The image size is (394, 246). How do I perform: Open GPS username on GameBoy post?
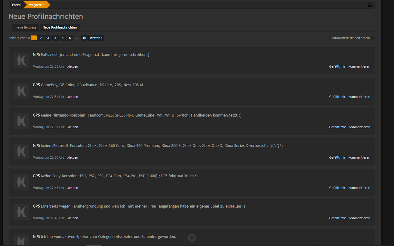[x=36, y=85]
